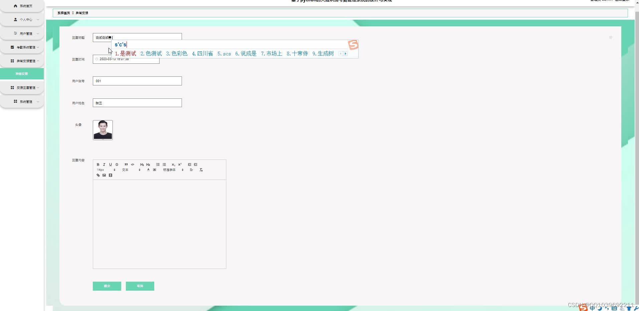This screenshot has width=639, height=311.
Task: Underline text with the U button
Action: tap(111, 165)
